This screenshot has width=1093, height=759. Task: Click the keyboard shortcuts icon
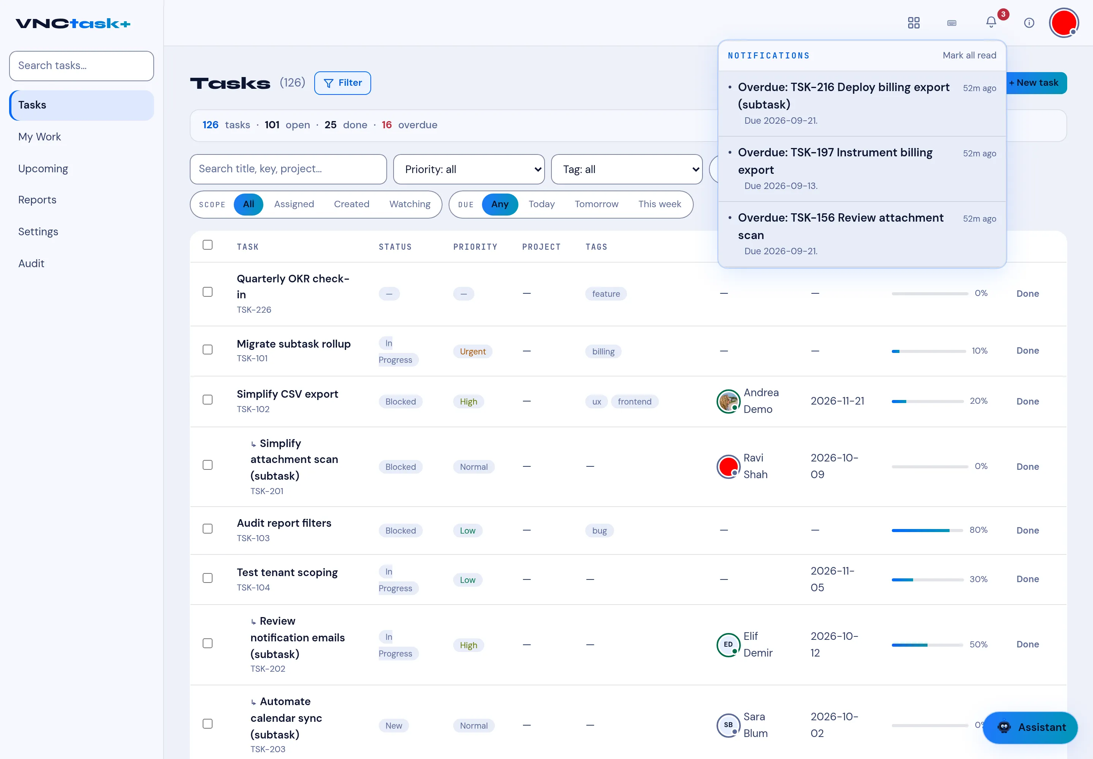[952, 23]
